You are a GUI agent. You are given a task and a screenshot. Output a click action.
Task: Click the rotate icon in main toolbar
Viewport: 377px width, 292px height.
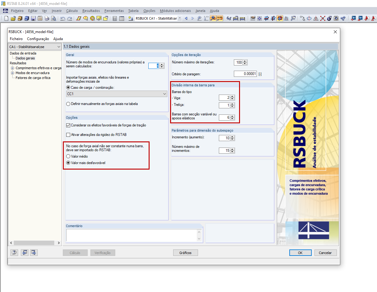(x=309, y=18)
